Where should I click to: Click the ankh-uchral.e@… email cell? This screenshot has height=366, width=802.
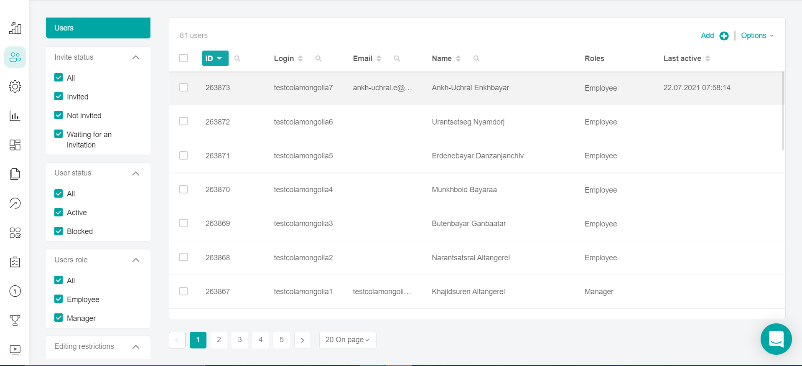[382, 88]
